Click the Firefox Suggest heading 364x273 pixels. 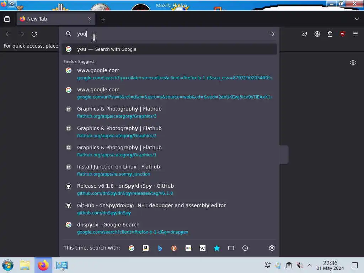tap(79, 61)
